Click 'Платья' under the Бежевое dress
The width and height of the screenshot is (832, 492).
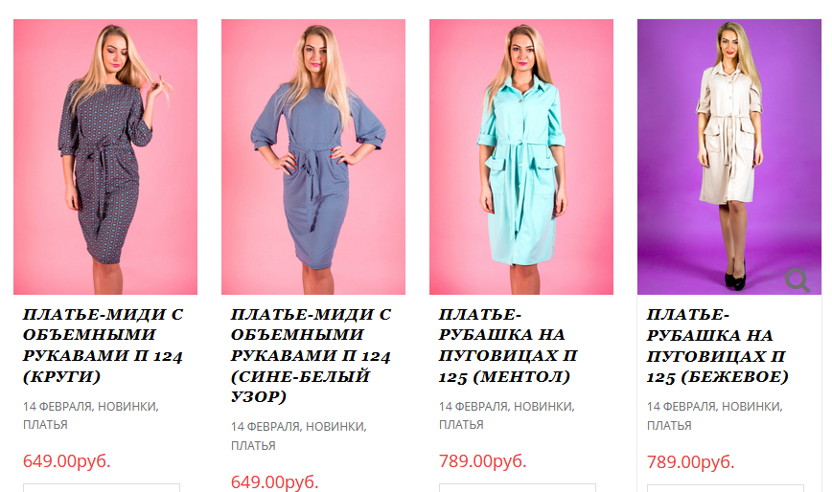point(669,425)
